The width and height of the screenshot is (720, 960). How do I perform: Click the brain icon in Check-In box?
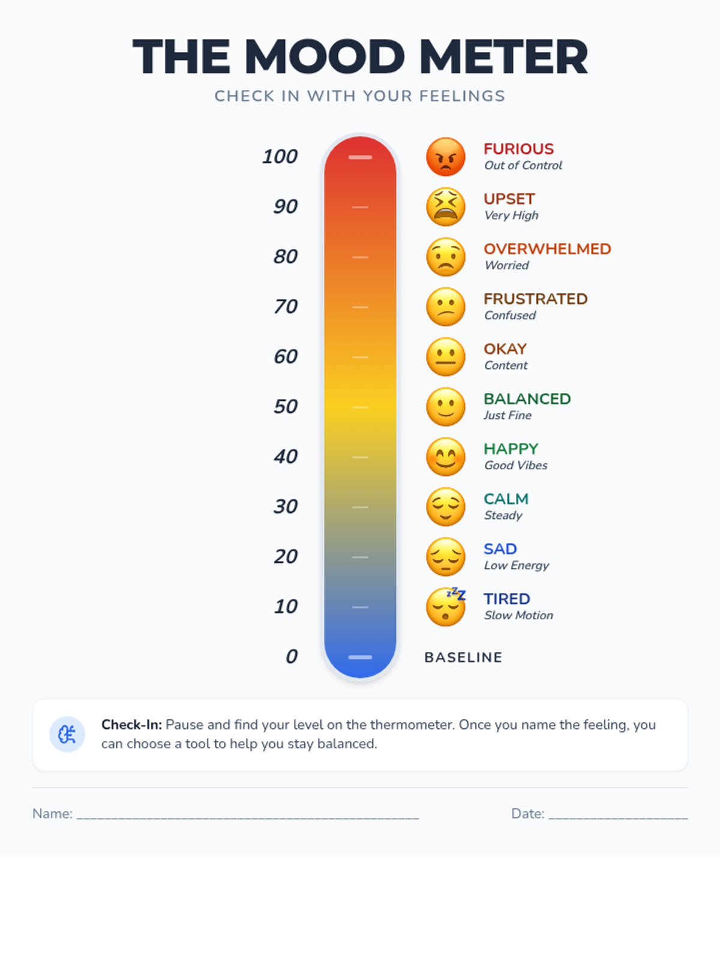click(x=67, y=734)
